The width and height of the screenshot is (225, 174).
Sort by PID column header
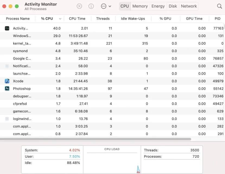pyautogui.click(x=217, y=18)
